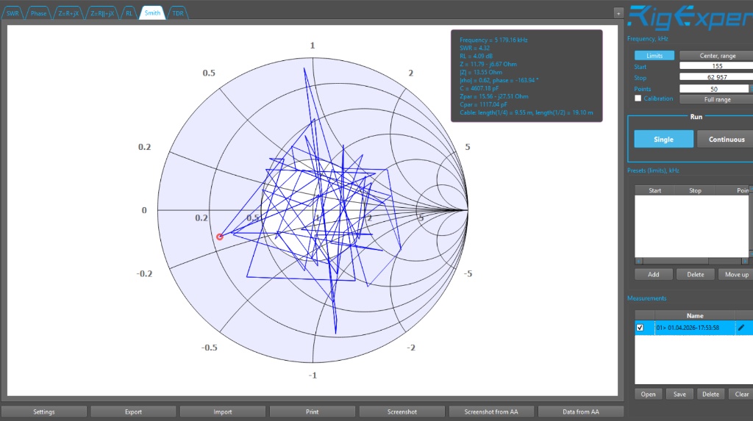Uncheck the 01> 01.04.2026 measurement checkbox
Screen dimensions: 753x421
pyautogui.click(x=639, y=328)
